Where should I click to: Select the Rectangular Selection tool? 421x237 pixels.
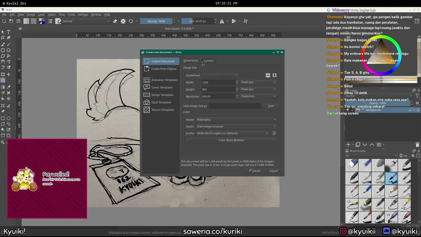(x=3, y=118)
